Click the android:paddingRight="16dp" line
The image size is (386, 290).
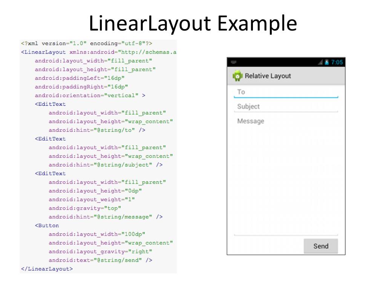(81, 87)
